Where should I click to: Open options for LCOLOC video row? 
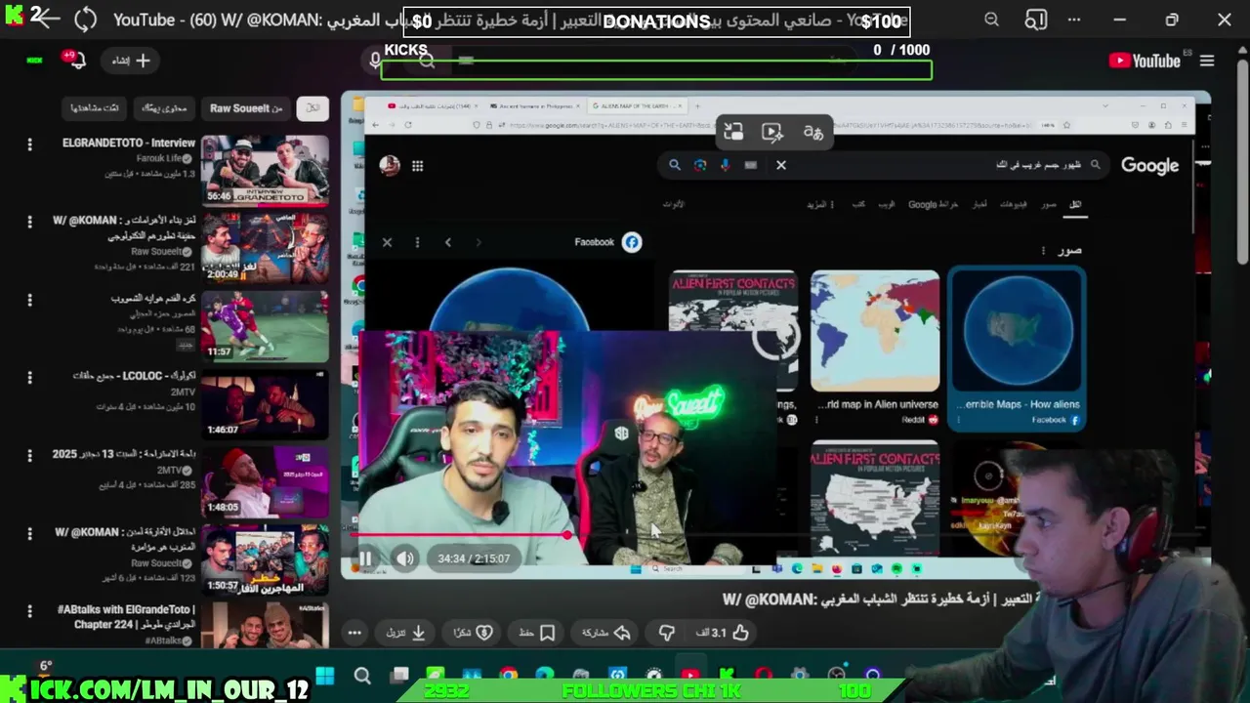pyautogui.click(x=29, y=378)
